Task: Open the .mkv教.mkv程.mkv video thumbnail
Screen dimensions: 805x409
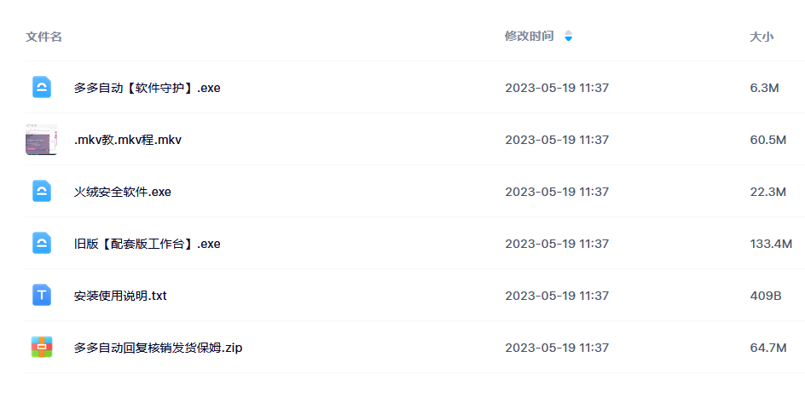Action: click(x=42, y=139)
